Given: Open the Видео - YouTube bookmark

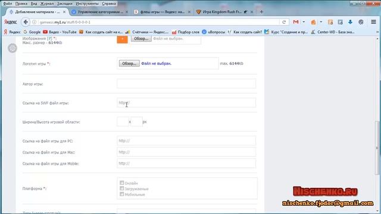Looking at the screenshot, I should 60,32.
